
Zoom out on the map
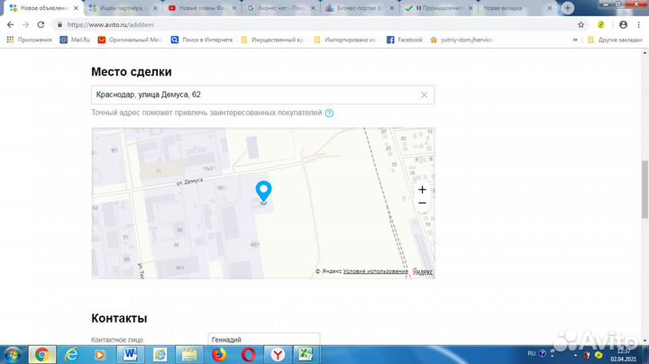(x=422, y=203)
